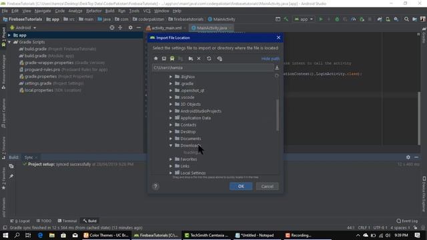This screenshot has width=427, height=240.
Task: Open the Logcat tool window tab
Action: click(x=20, y=221)
